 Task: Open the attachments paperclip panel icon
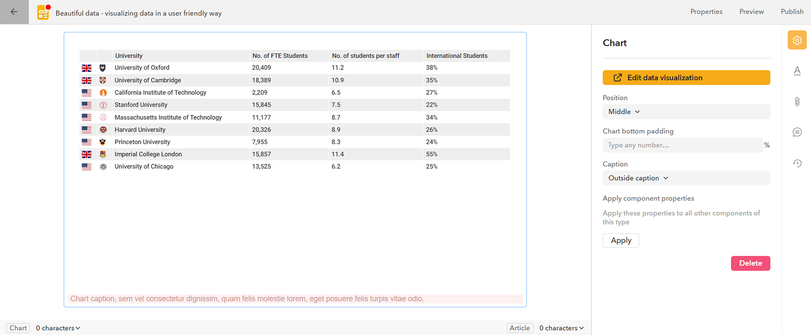pyautogui.click(x=797, y=101)
